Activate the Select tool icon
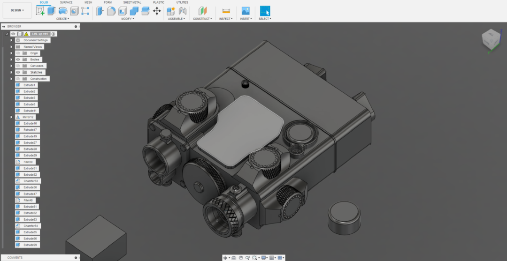The width and height of the screenshot is (507, 261). [265, 11]
